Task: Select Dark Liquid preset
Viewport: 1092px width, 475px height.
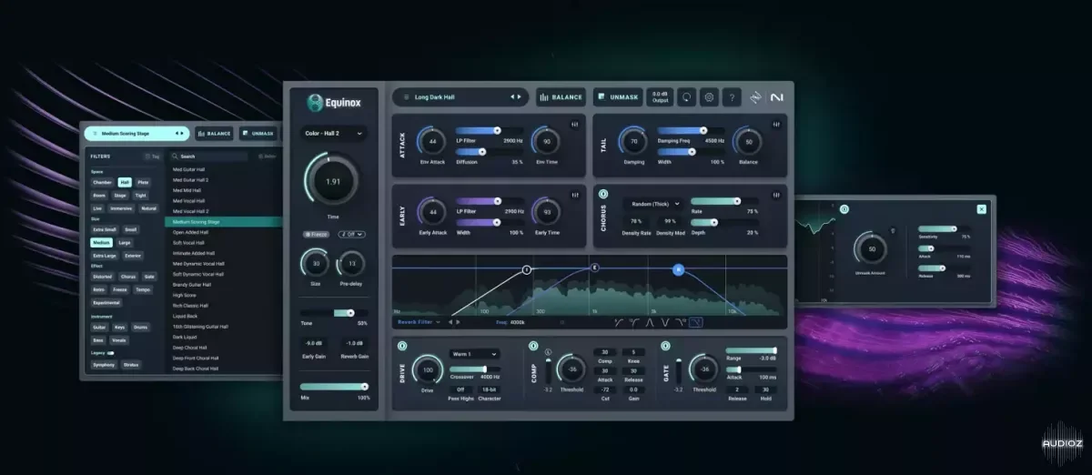Action: coord(185,337)
